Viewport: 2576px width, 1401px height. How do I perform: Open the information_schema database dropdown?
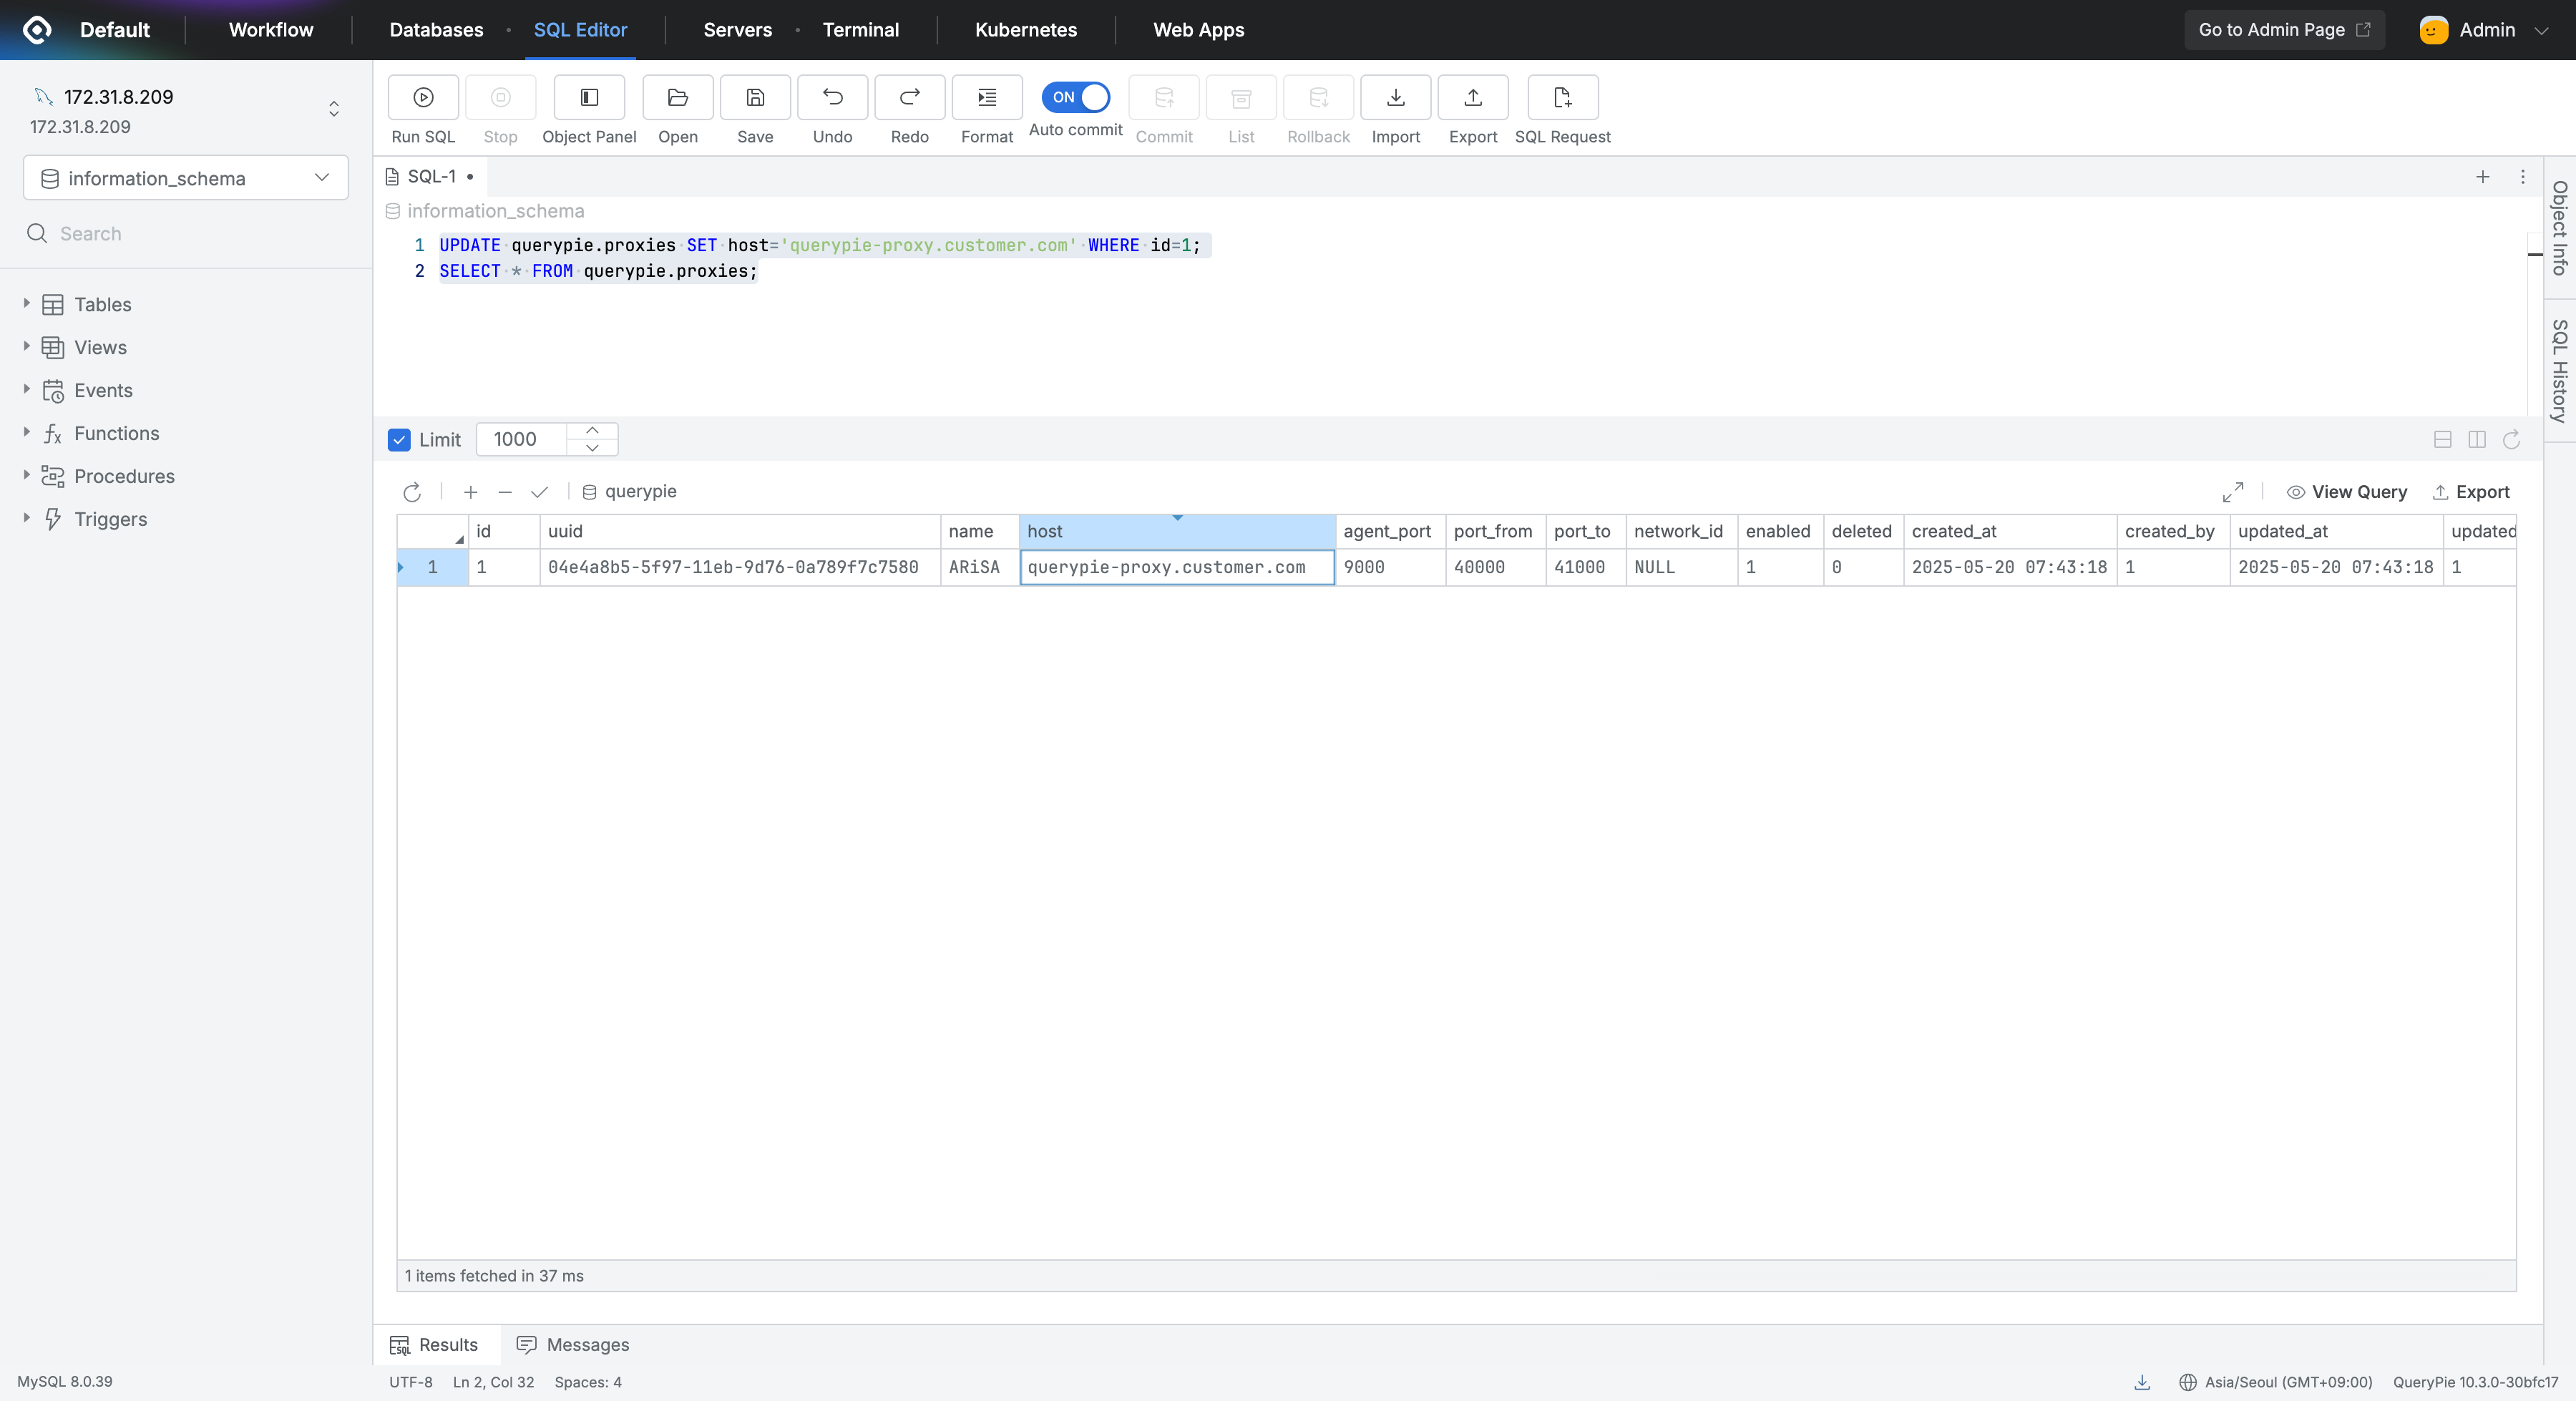pyautogui.click(x=186, y=178)
